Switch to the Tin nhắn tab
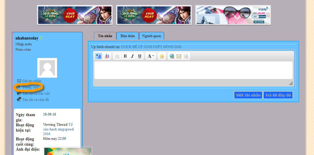314x155 pixels. click(105, 36)
